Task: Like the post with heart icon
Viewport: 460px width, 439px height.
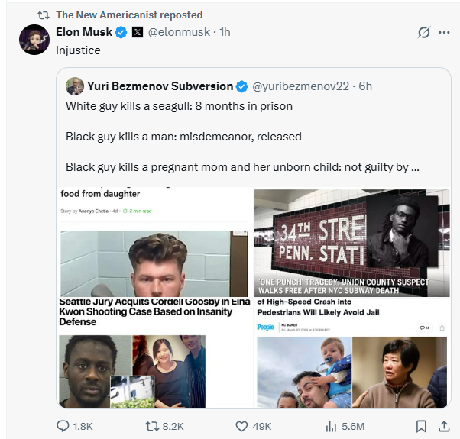Action: pos(242,426)
